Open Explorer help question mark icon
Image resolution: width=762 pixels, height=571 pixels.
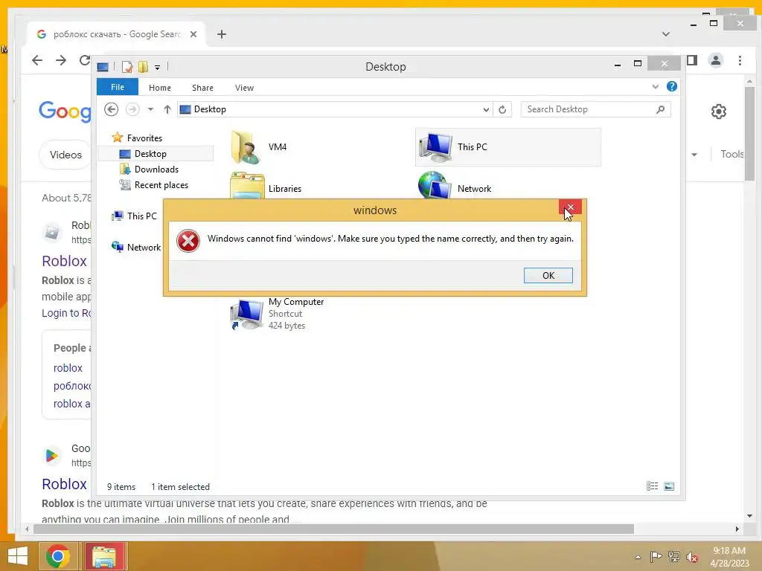(x=672, y=86)
